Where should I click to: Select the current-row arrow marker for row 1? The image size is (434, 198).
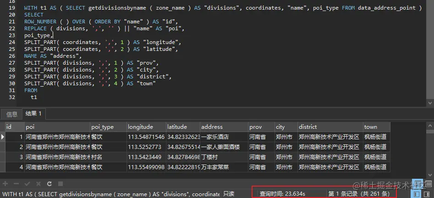tap(2, 137)
